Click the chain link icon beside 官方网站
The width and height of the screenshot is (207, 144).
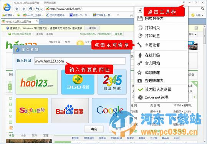point(140,63)
